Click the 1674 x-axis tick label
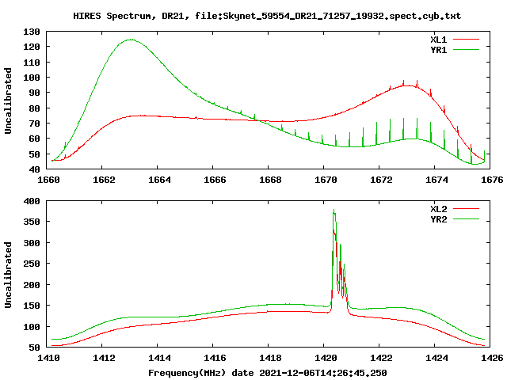 tap(436, 180)
